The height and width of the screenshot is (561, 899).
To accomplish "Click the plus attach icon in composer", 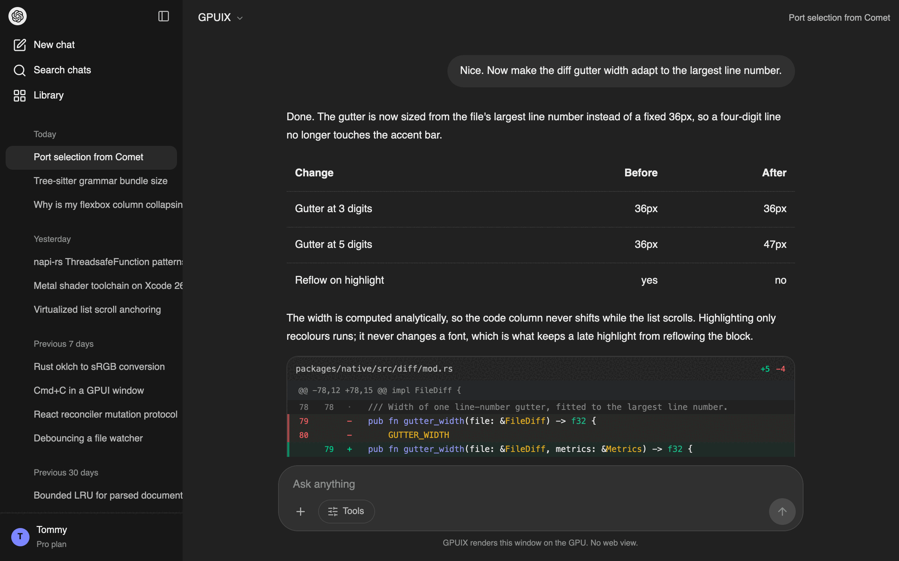I will (x=301, y=512).
